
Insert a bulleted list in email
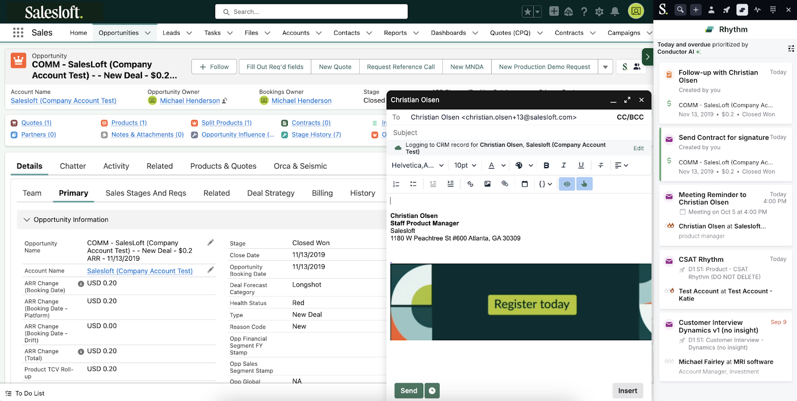tap(413, 184)
